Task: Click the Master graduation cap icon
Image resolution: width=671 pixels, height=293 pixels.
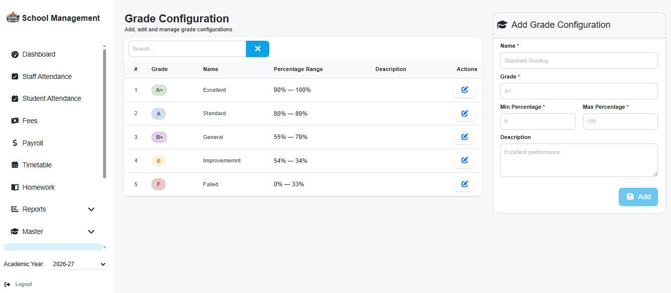Action: point(15,231)
